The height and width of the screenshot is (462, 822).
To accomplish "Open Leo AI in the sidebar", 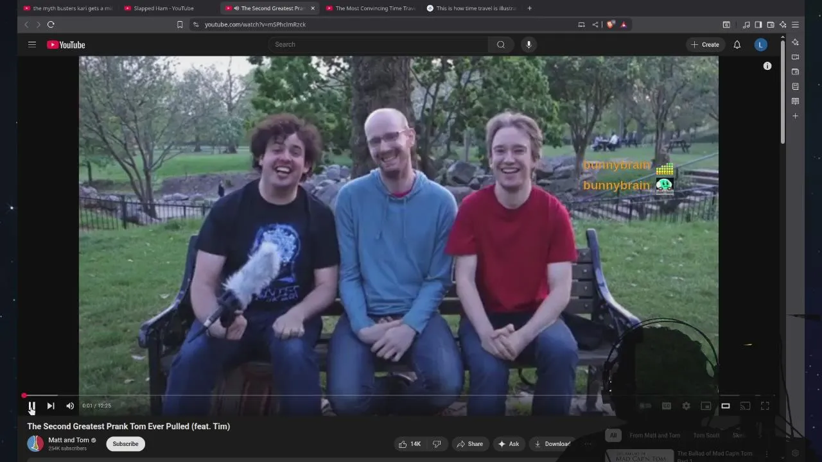I will point(795,42).
